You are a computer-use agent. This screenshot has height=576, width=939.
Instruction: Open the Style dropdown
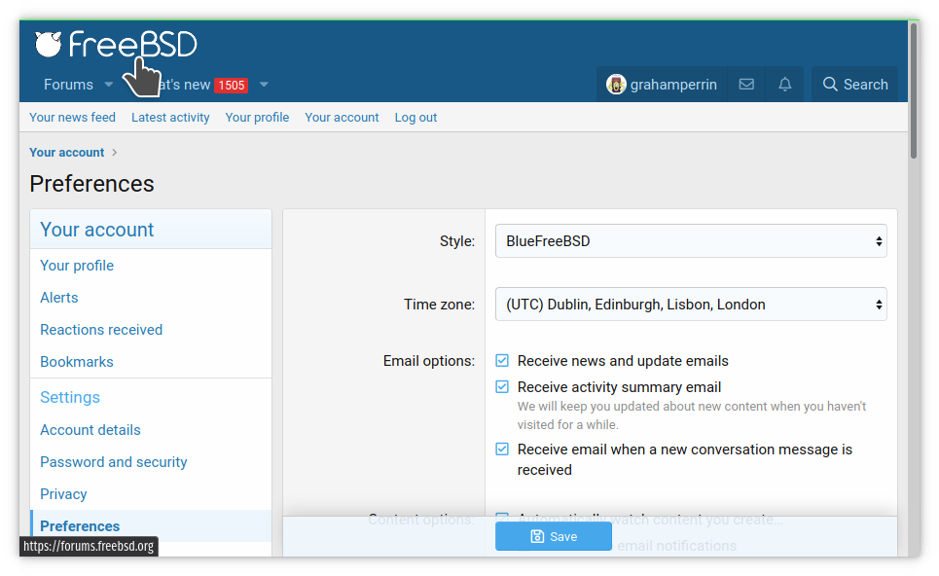pyautogui.click(x=691, y=241)
